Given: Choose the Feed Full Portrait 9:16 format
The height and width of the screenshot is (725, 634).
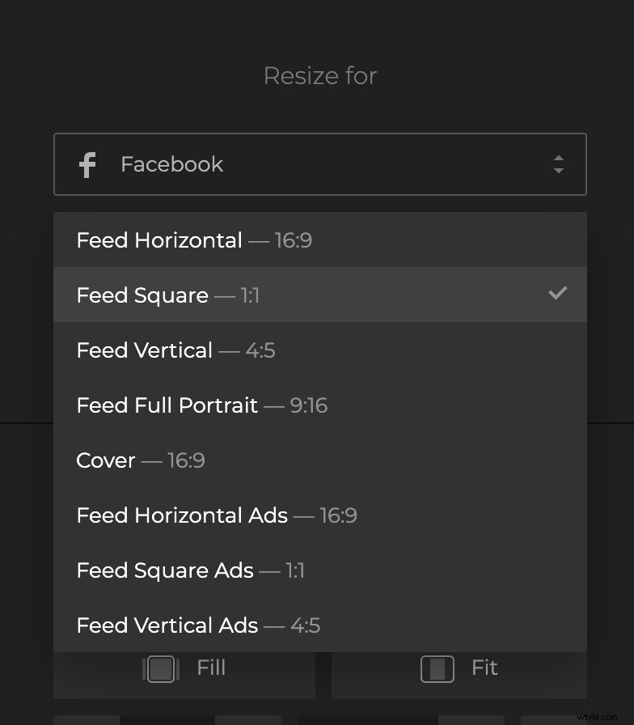Looking at the screenshot, I should coord(201,405).
